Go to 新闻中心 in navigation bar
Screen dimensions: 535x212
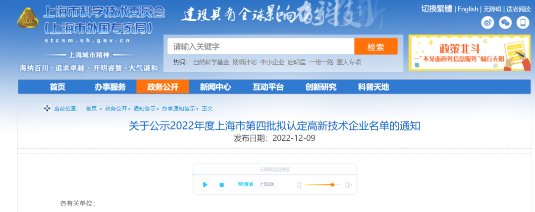click(x=215, y=87)
